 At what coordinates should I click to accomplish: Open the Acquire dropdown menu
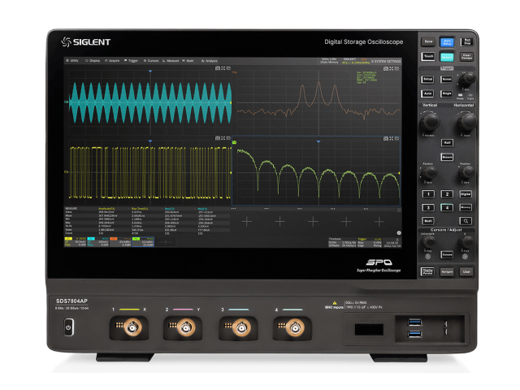(110, 60)
